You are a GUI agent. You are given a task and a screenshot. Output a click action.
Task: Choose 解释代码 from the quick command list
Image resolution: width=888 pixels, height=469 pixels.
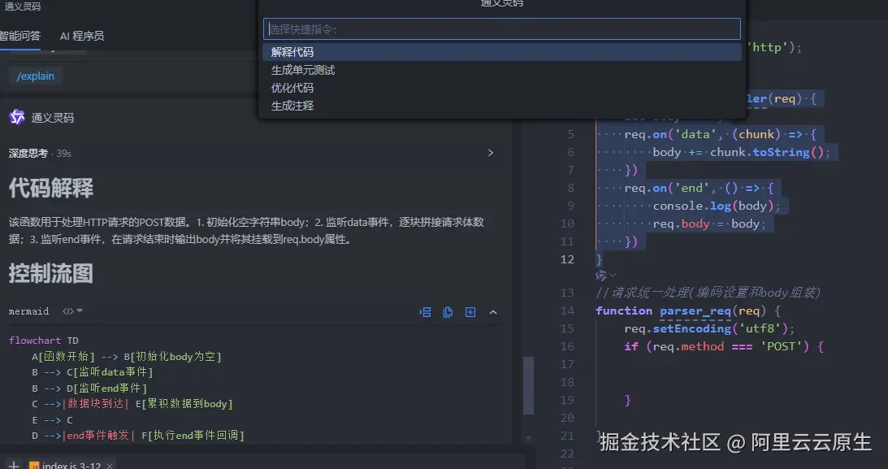[502, 52]
